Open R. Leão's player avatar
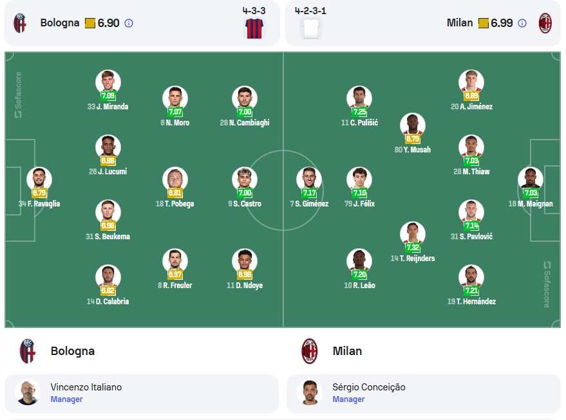 (x=359, y=260)
